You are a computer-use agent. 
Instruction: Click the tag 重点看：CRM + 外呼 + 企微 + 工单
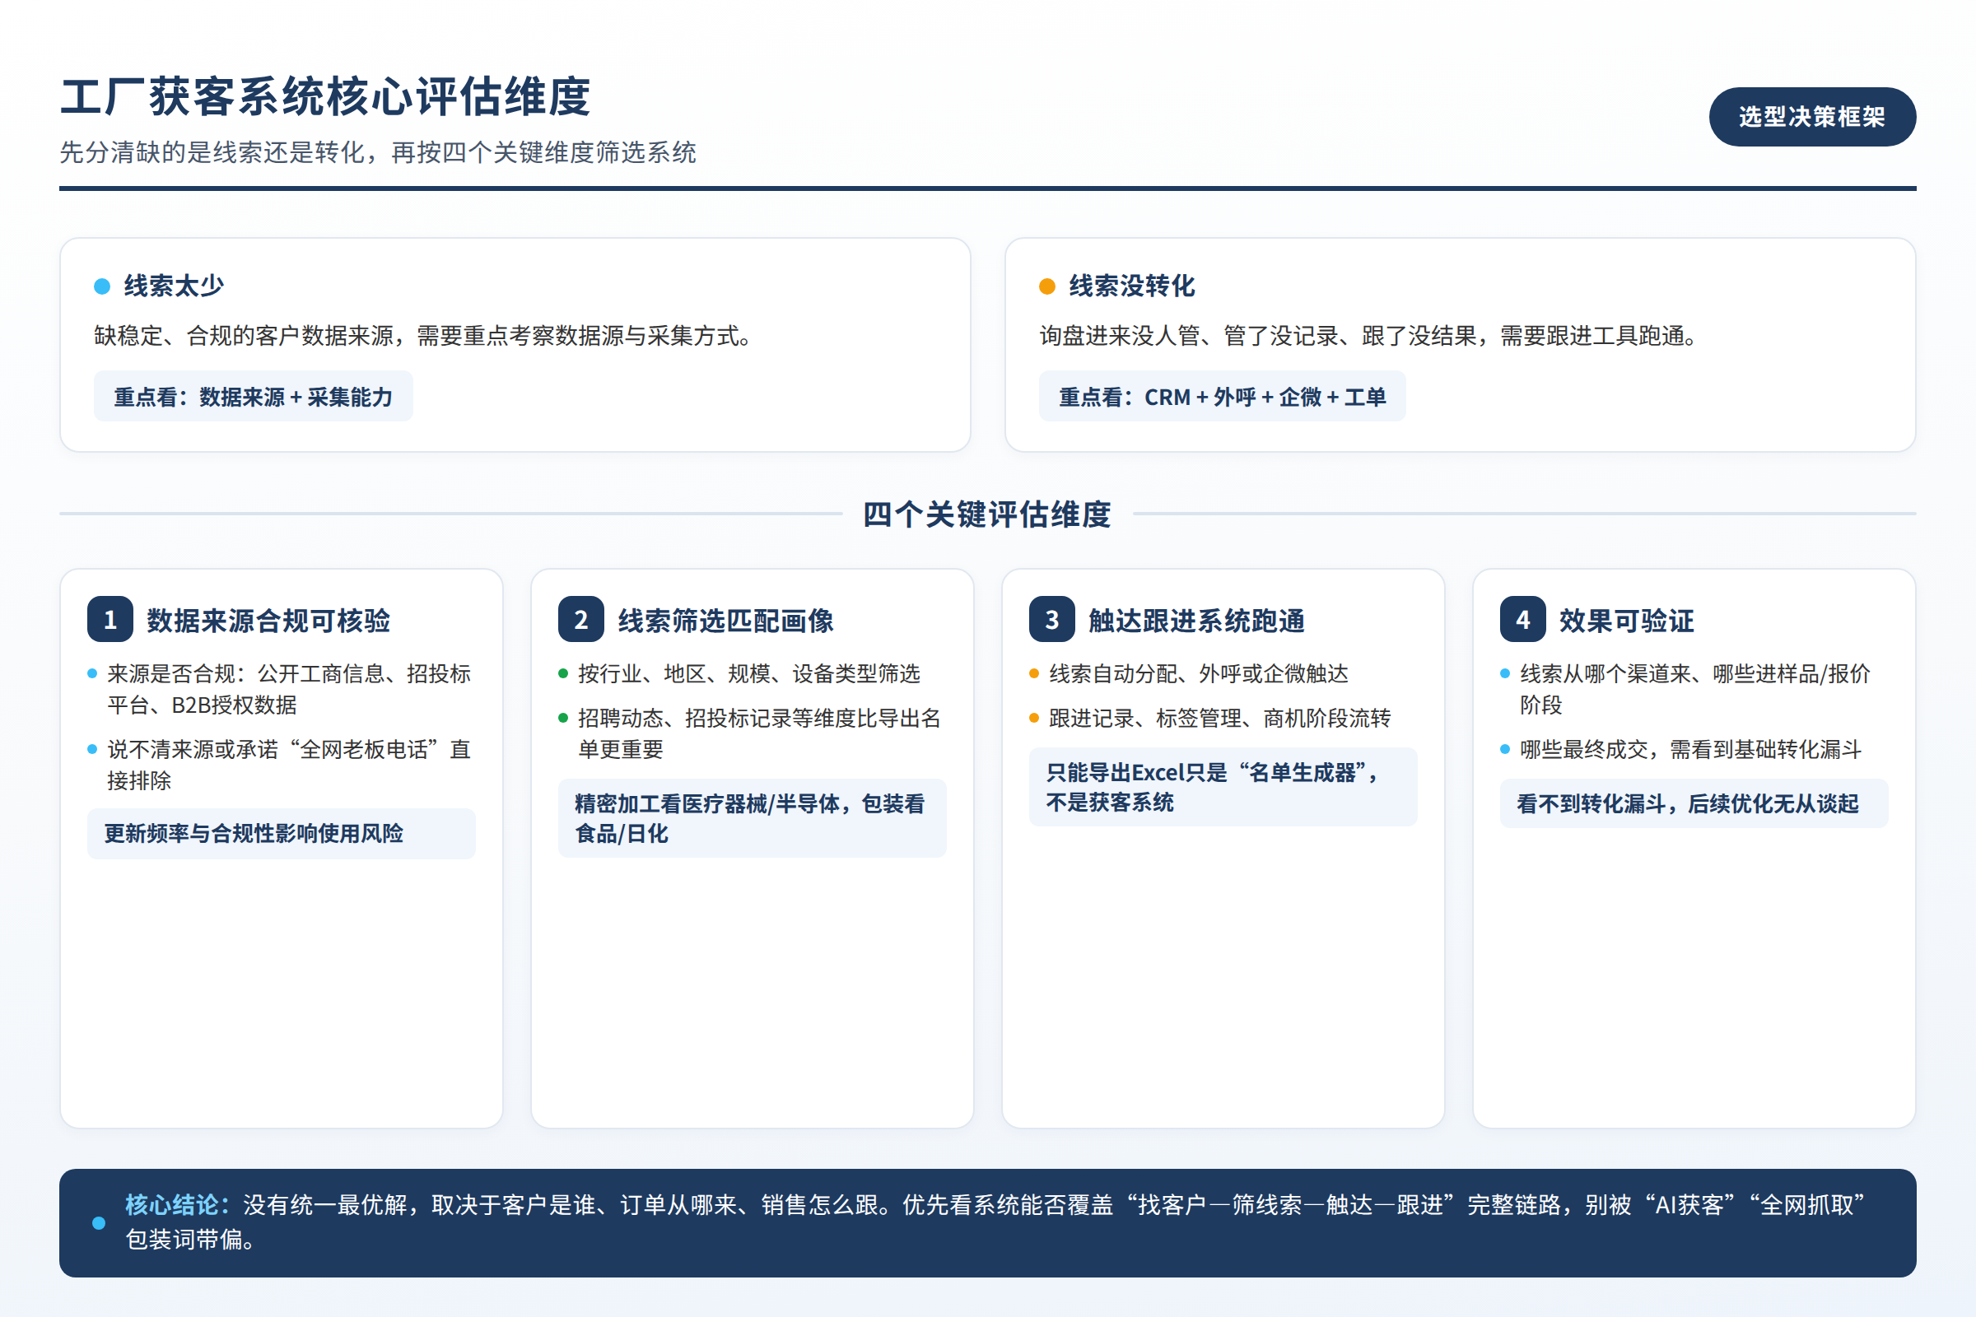1222,397
